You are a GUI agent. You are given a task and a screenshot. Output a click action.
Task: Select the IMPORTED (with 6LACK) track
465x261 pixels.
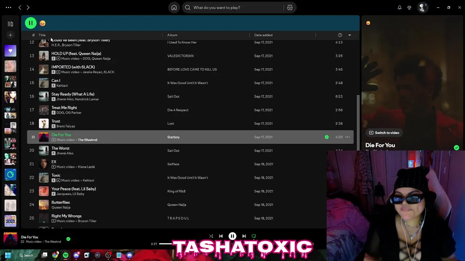point(190,69)
